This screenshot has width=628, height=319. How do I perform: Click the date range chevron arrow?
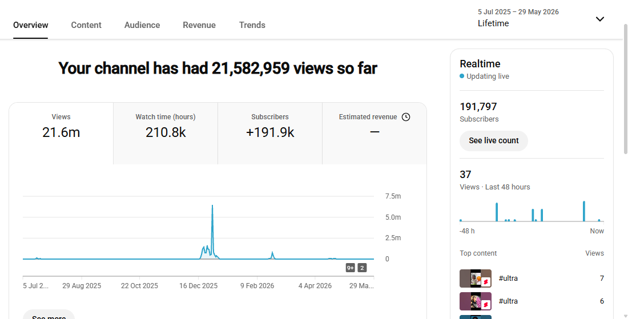599,19
